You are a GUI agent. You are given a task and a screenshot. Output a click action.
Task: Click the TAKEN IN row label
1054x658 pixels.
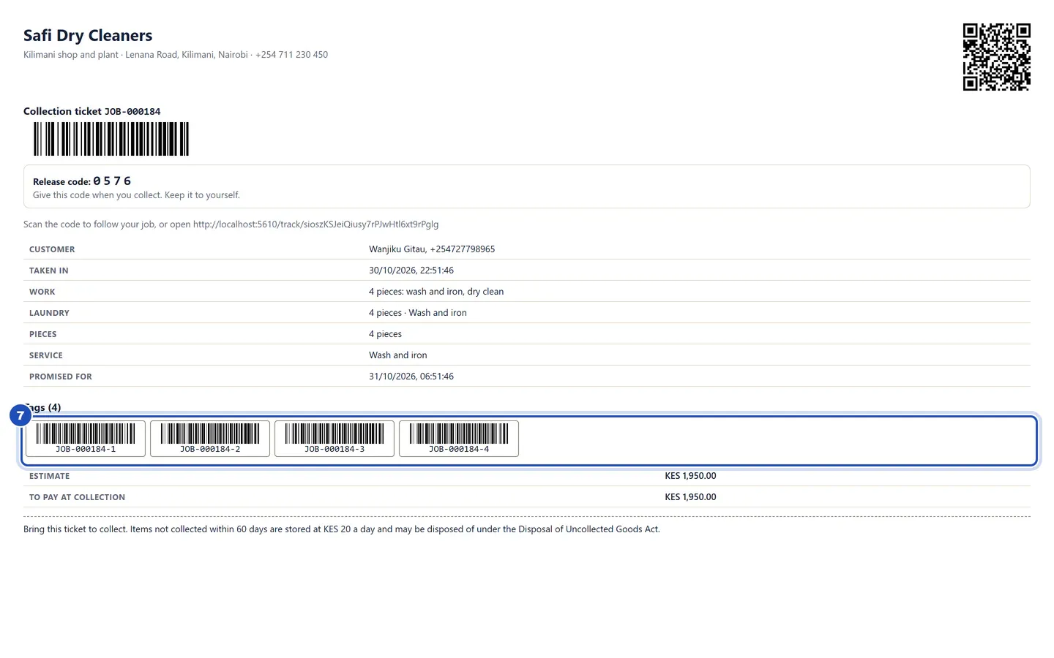(x=49, y=271)
